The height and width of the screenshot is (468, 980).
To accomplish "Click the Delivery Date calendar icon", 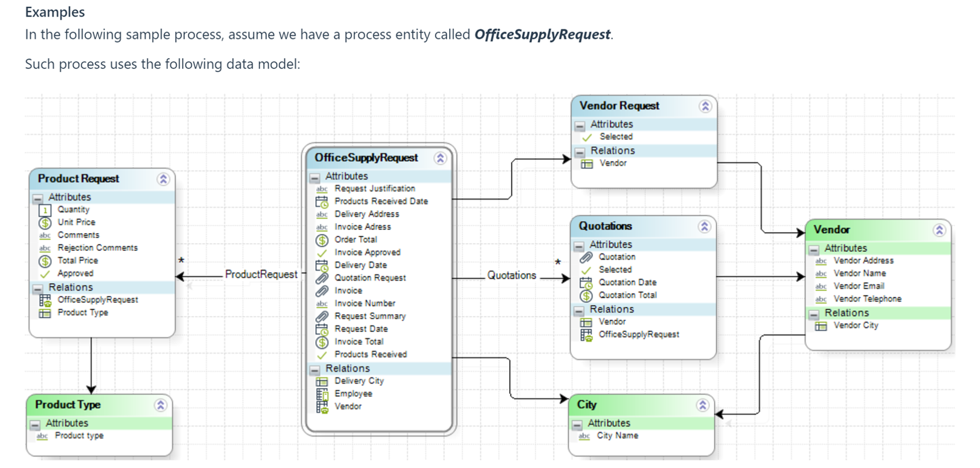I will [x=322, y=266].
